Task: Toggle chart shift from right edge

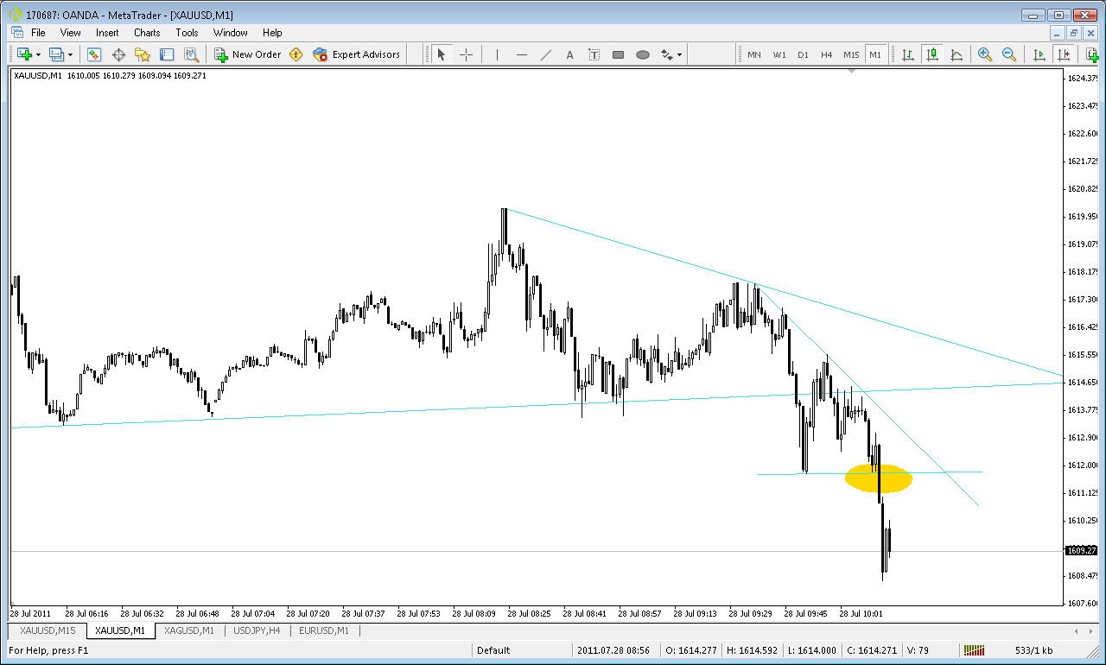Action: 1064,54
